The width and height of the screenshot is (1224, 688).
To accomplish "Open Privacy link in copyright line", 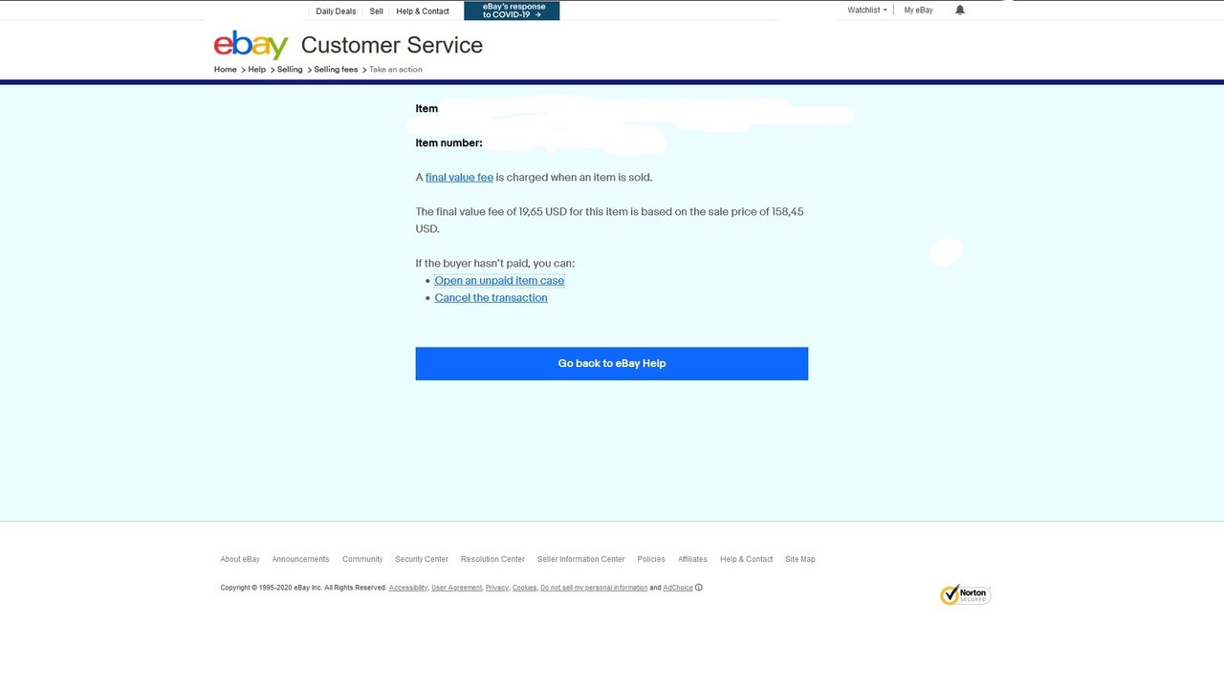I will pos(496,589).
